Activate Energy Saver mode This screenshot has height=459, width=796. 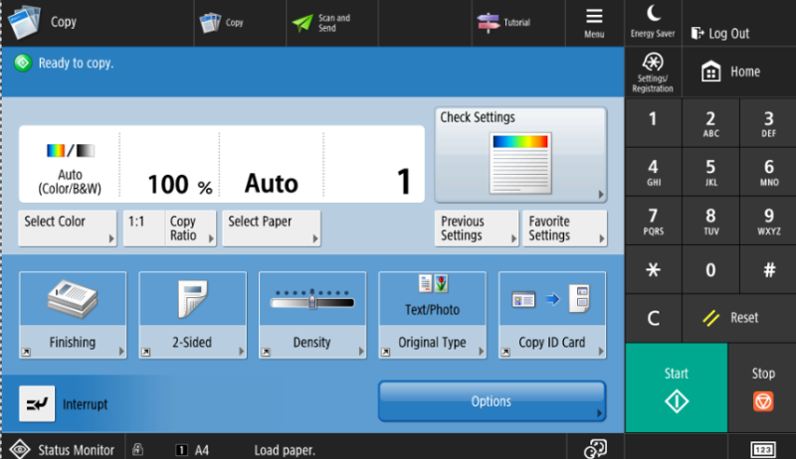[653, 22]
